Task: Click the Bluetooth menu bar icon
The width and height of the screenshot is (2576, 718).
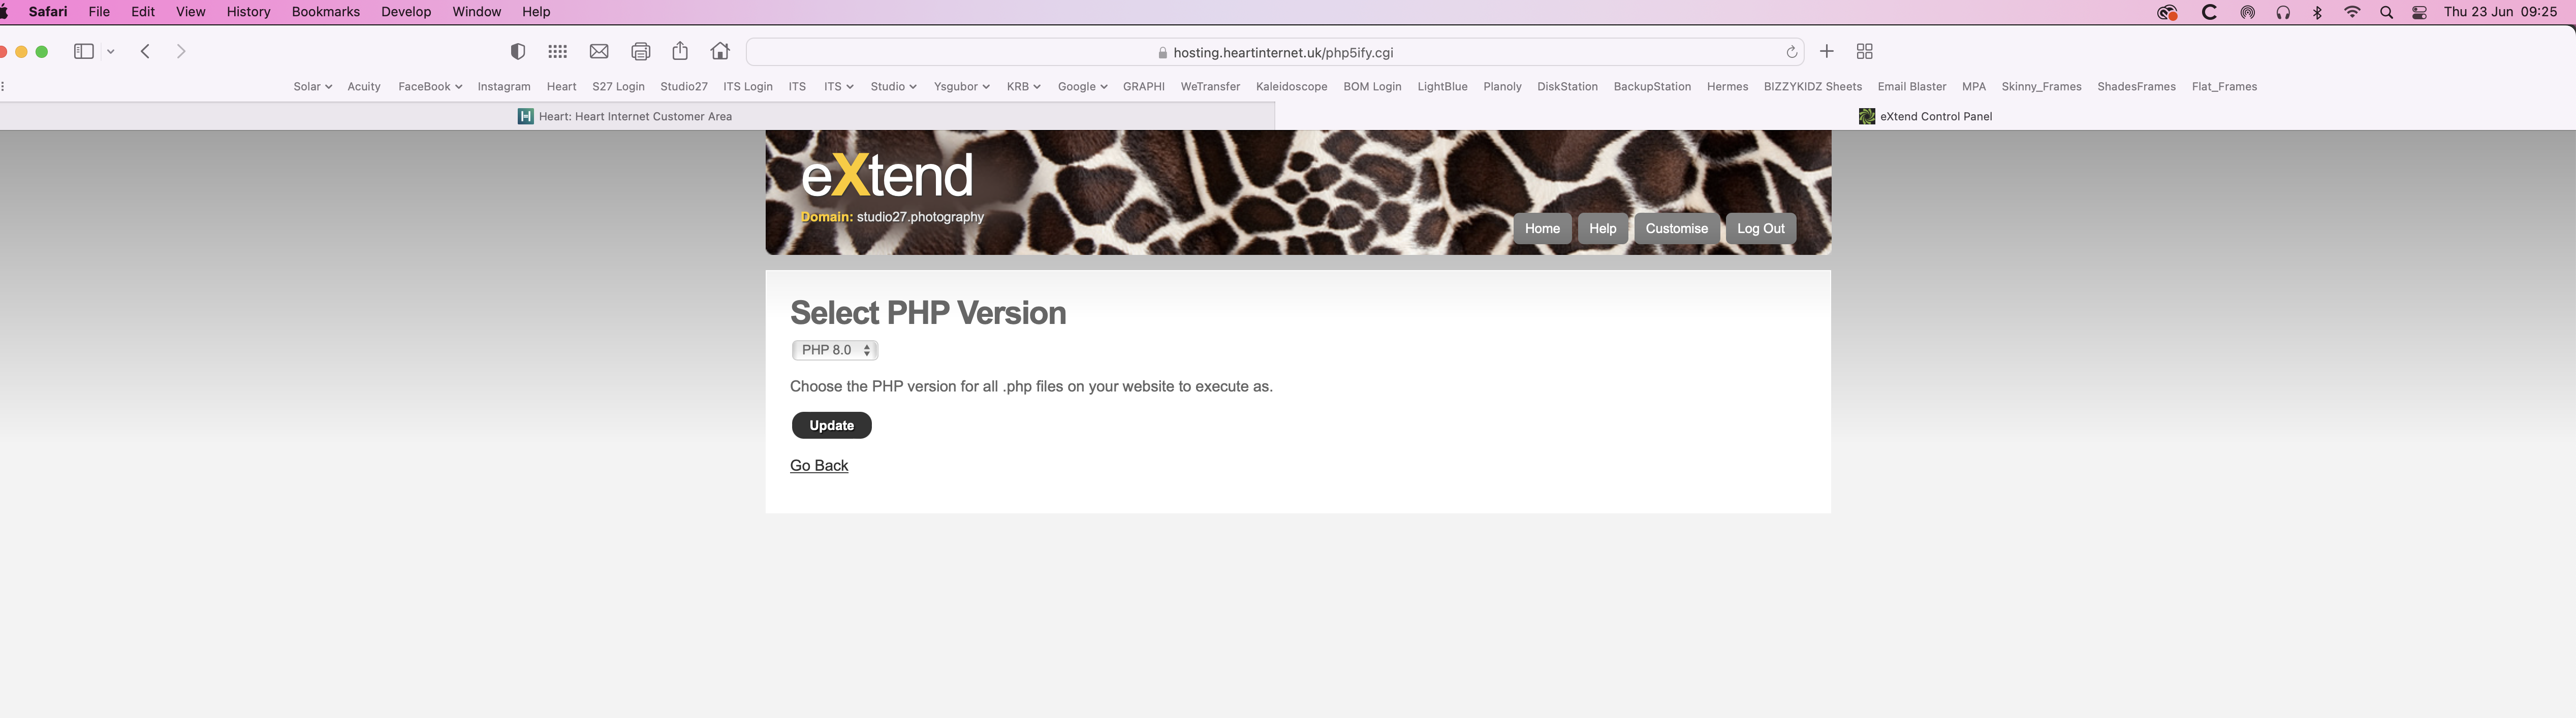Action: (2317, 13)
